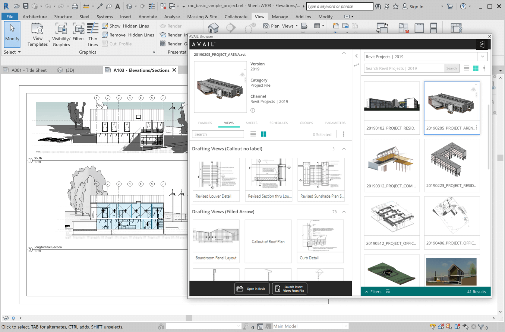Adjust the thumbnail size slider icon
The height and width of the screenshot is (332, 505).
484,68
